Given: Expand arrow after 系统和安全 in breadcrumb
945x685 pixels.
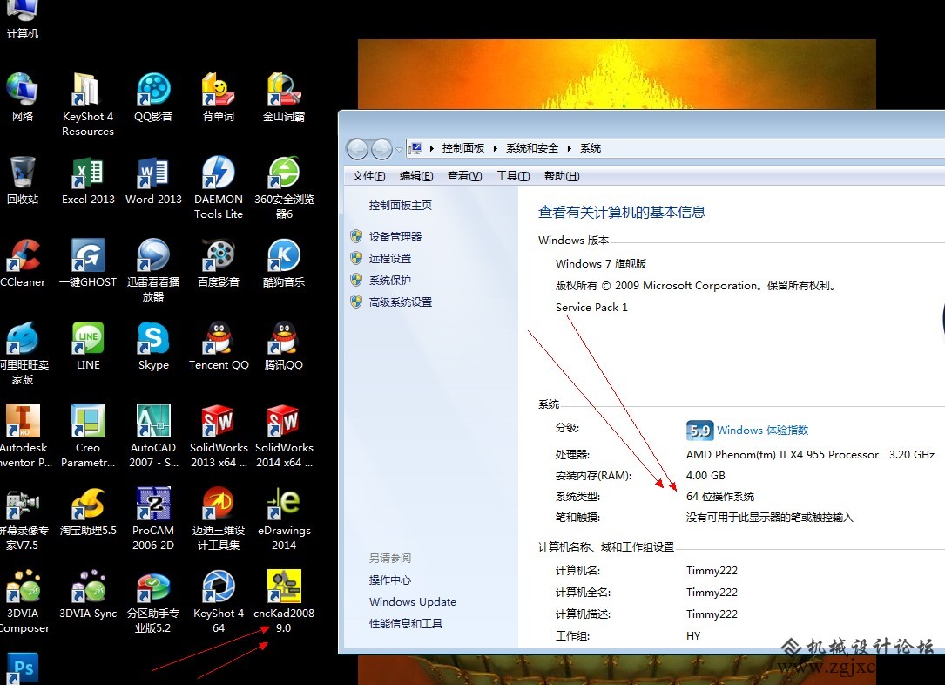Looking at the screenshot, I should 569,148.
